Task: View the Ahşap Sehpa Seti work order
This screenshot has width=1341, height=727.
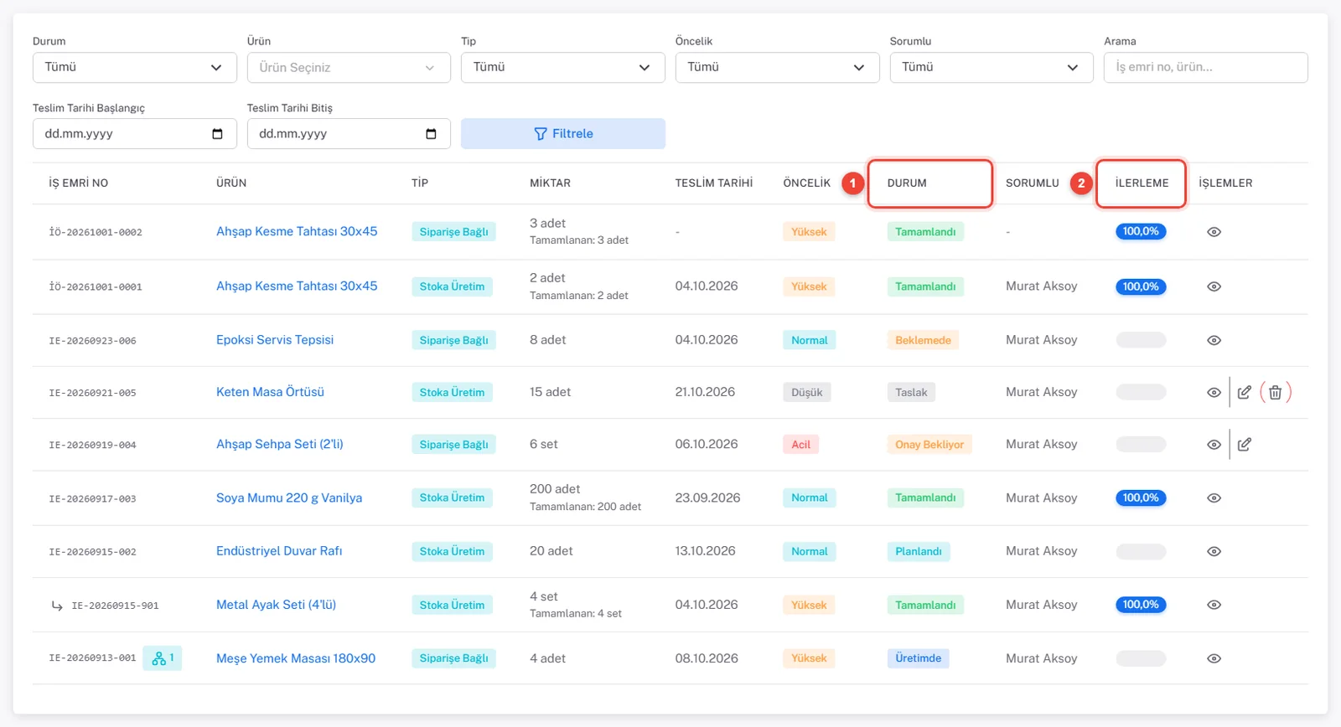Action: [1214, 445]
